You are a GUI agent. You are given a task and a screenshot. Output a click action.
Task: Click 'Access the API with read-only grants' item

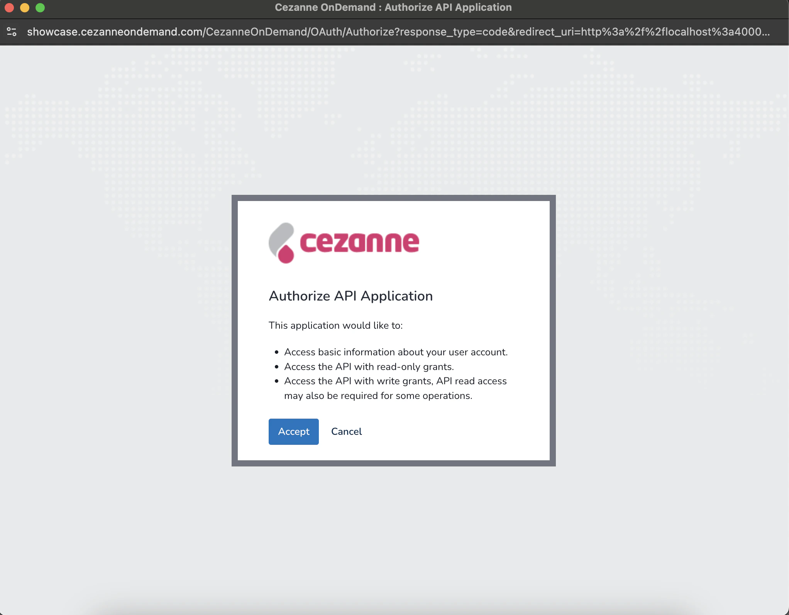[x=369, y=367]
